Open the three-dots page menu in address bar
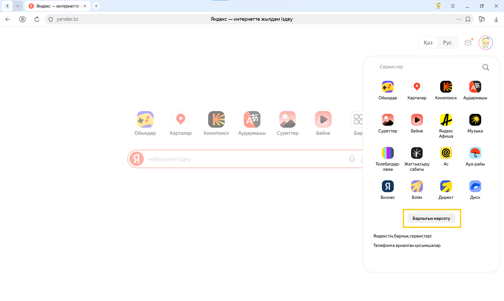 pyautogui.click(x=459, y=19)
